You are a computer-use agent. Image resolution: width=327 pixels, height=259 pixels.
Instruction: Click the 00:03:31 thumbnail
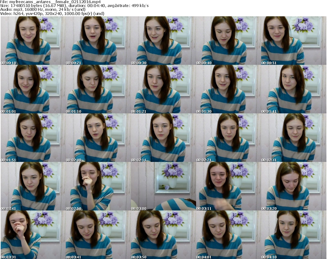click(x=33, y=235)
